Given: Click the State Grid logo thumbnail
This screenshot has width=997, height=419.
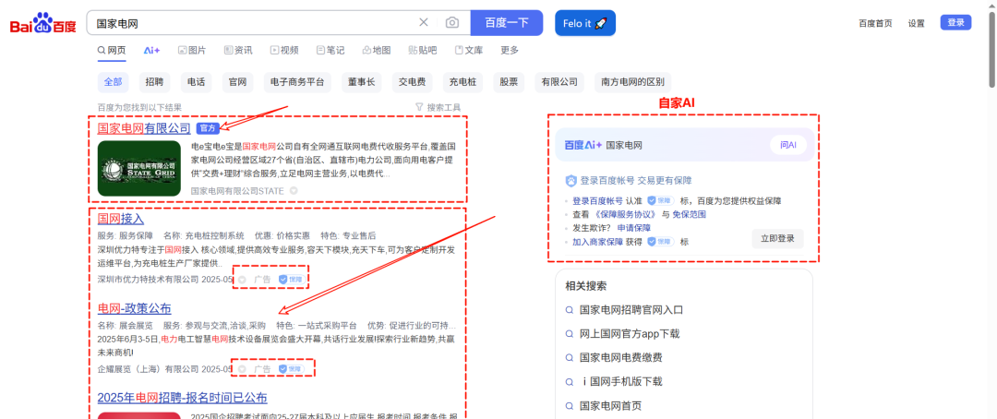Looking at the screenshot, I should point(139,169).
